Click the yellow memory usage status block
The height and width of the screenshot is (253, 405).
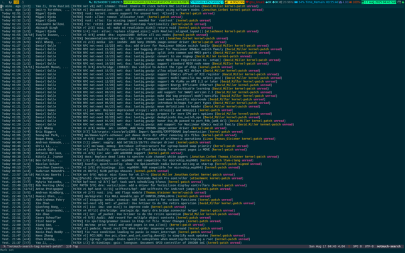(235, 2)
